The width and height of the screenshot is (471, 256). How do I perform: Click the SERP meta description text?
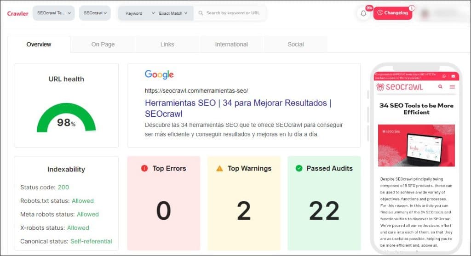coord(244,129)
